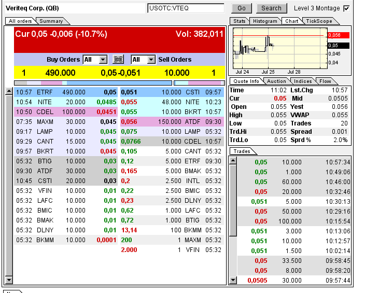Switch to the Indices tab
The width and height of the screenshot is (379, 293).
click(303, 81)
